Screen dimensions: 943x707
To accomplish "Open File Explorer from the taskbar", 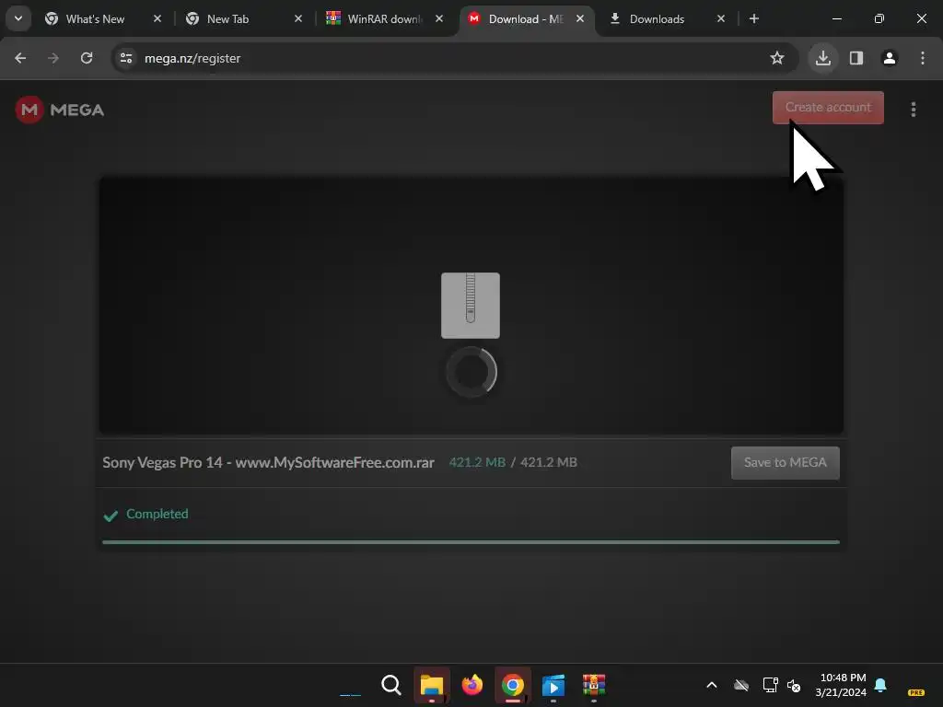I will pyautogui.click(x=432, y=685).
